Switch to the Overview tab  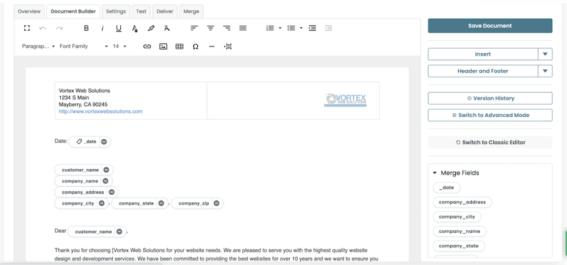29,11
